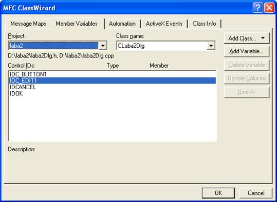Select IDOK in the Control IDs list
This screenshot has width=277, height=202.
tap(113, 94)
